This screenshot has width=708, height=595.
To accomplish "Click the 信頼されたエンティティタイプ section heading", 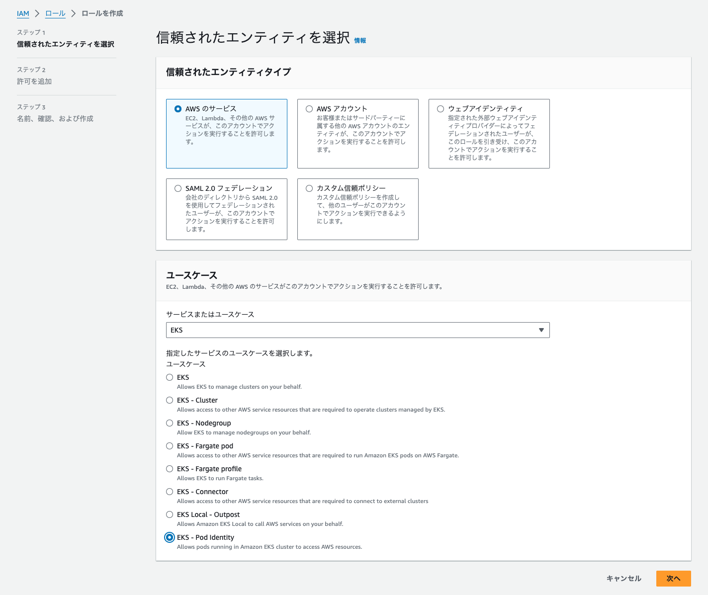I will (x=228, y=72).
